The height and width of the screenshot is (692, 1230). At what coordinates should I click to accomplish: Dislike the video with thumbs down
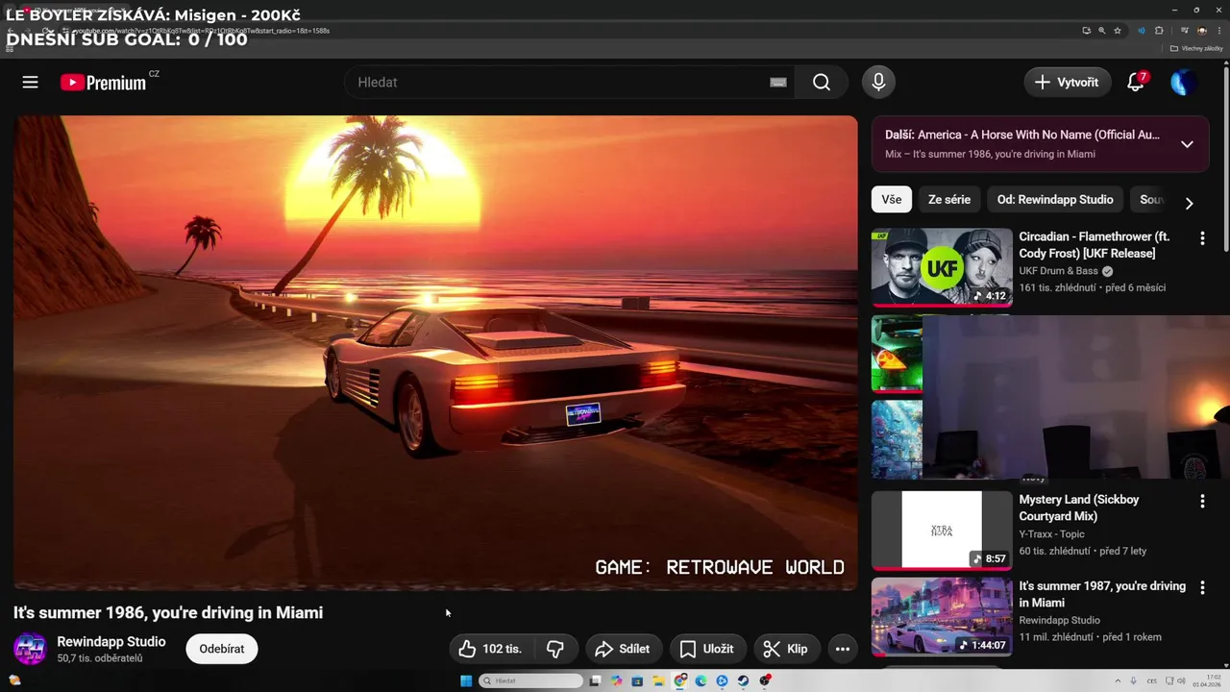pos(555,649)
